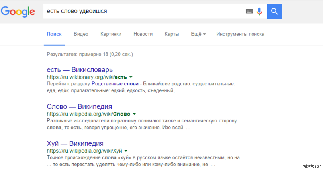Start voice search with microphone icon
Image resolution: width=323 pixels, height=171 pixels.
pyautogui.click(x=260, y=11)
